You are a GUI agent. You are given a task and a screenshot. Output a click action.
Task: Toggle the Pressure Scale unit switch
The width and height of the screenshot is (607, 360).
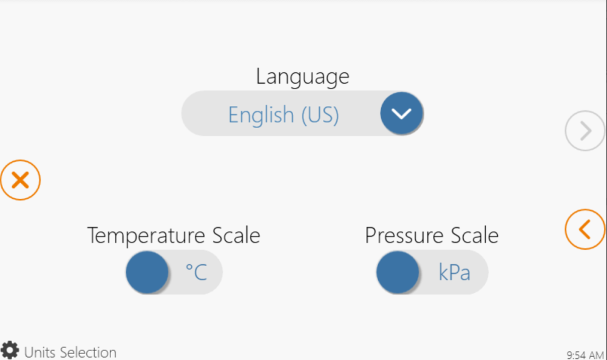(x=431, y=272)
